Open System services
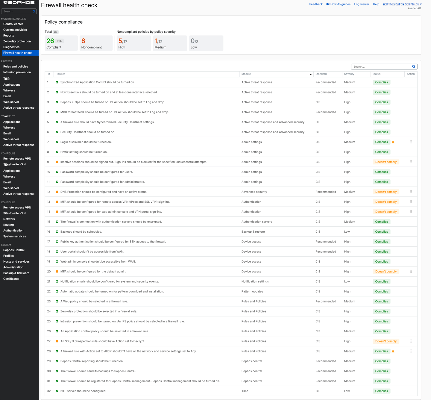 tap(15, 236)
